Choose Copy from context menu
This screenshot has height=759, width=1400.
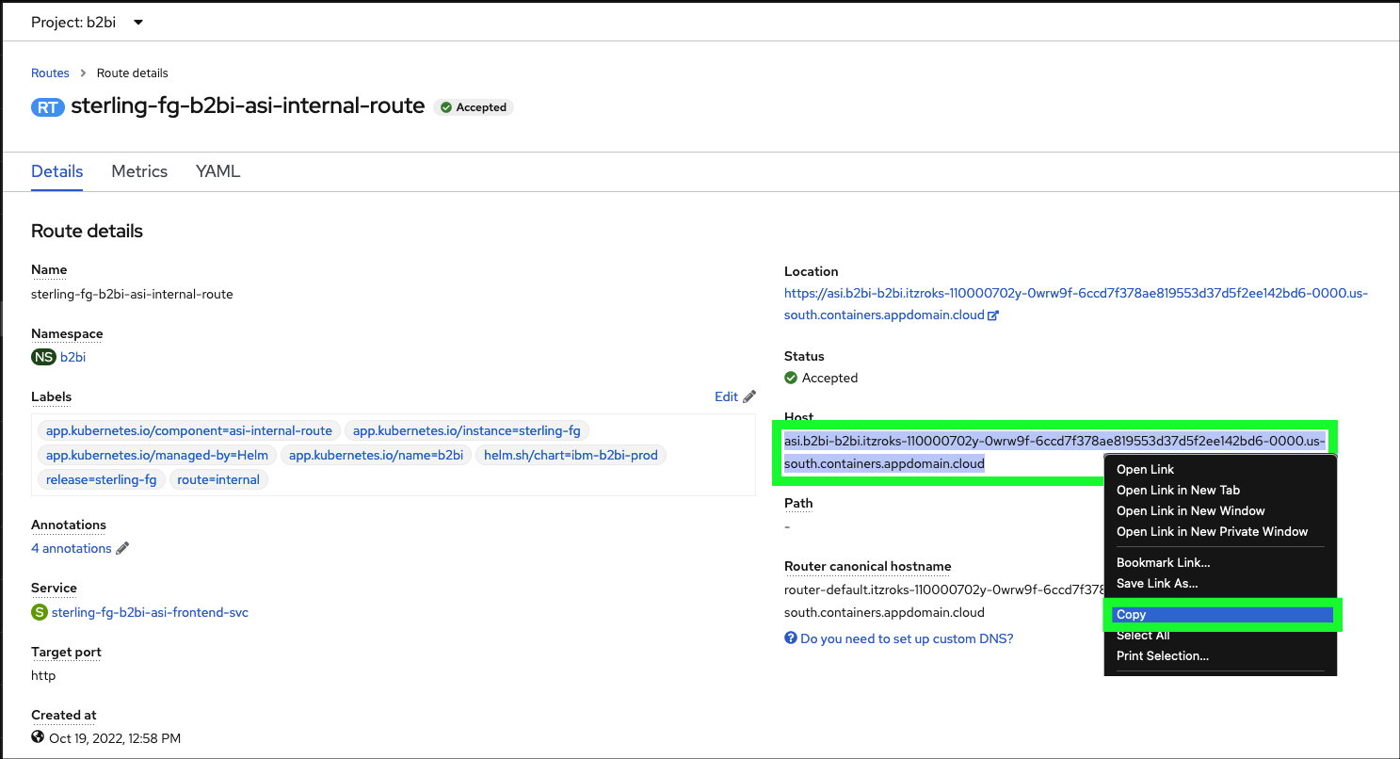pyautogui.click(x=1221, y=615)
